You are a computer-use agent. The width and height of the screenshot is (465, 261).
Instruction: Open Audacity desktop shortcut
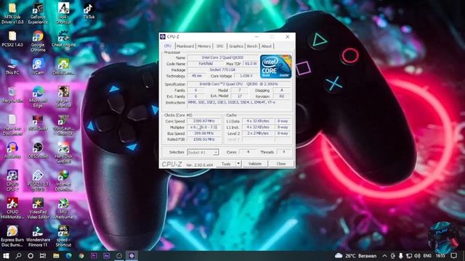[x=12, y=150]
